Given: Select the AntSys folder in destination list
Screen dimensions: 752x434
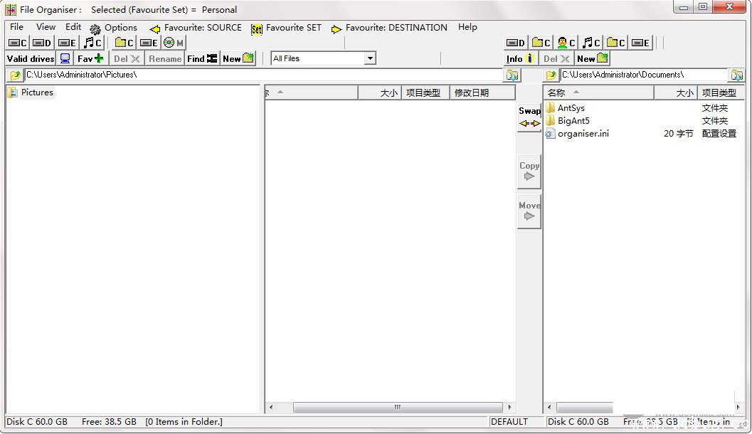Looking at the screenshot, I should click(x=571, y=108).
